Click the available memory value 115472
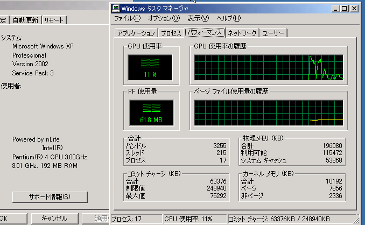Viewport: 365px width, 225px height. pos(332,153)
